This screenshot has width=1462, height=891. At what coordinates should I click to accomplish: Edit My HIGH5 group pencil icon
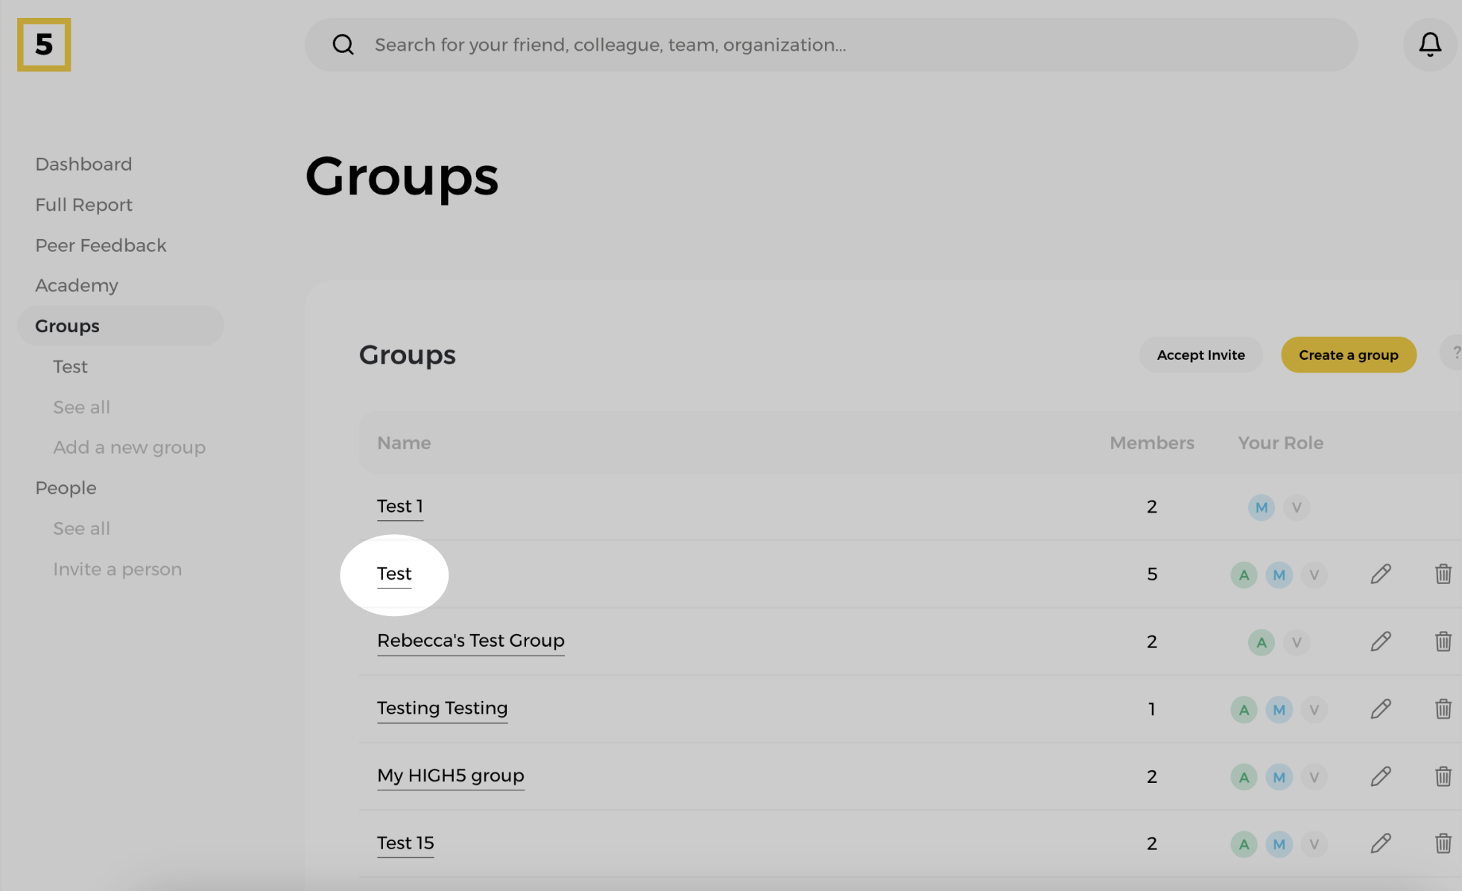point(1380,776)
